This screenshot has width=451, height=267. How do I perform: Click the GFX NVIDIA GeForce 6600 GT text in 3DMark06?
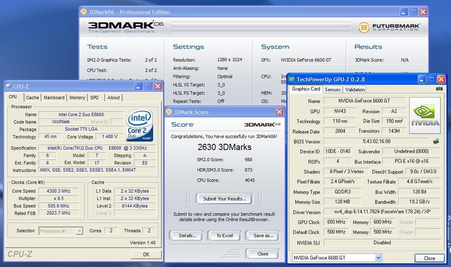306,60
